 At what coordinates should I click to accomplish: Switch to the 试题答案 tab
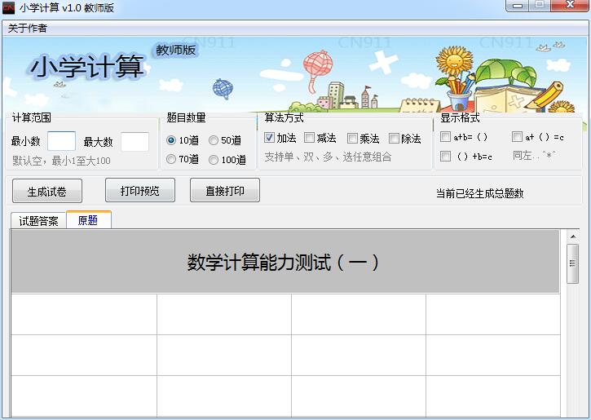point(38,221)
